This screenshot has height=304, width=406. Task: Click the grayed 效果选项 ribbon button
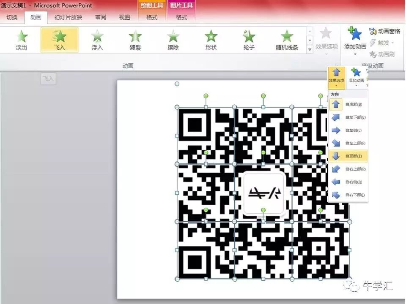coord(326,41)
